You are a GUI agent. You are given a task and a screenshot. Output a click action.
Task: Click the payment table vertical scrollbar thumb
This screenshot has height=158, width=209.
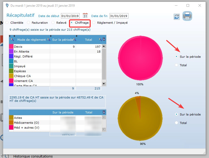(x=104, y=64)
